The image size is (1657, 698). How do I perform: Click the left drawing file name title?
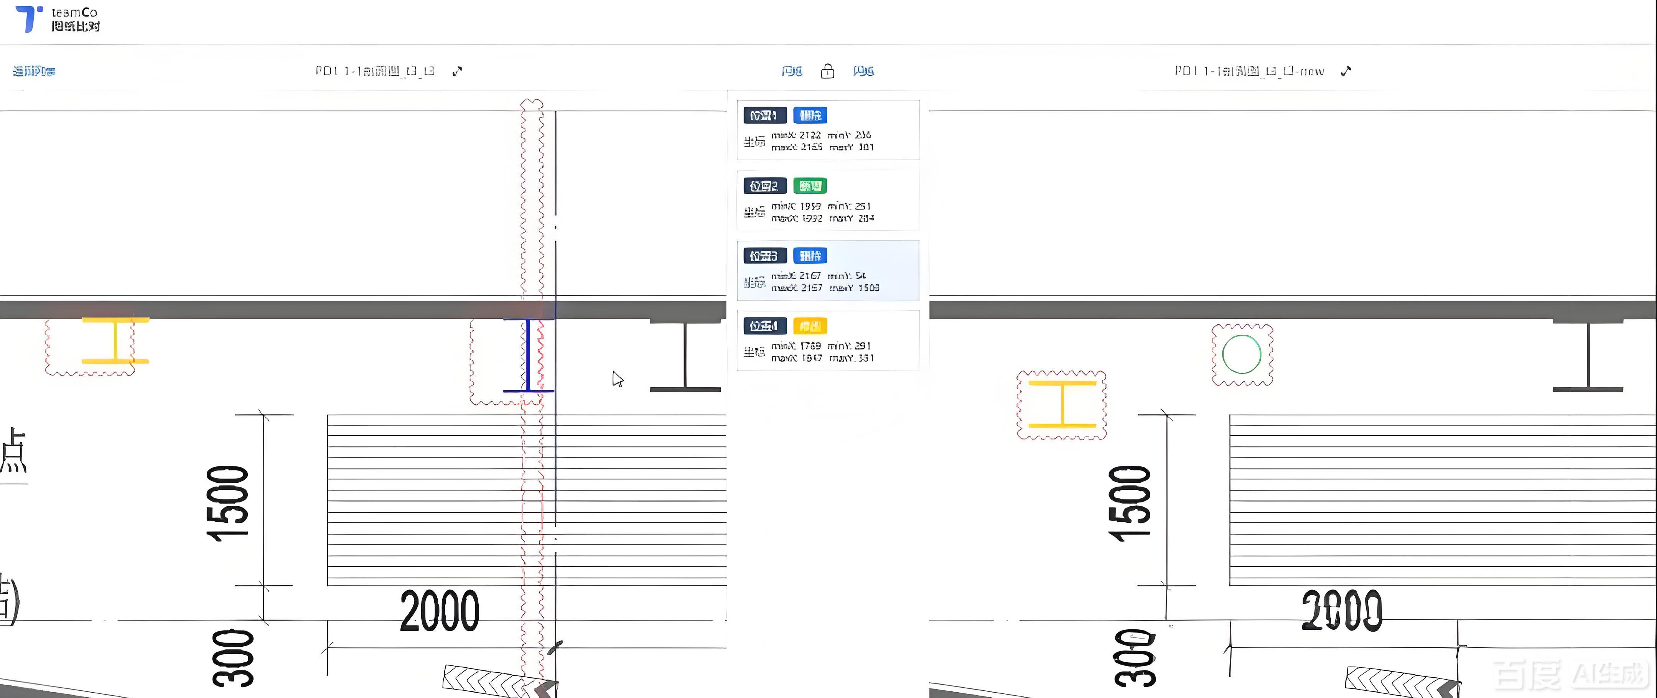[375, 71]
